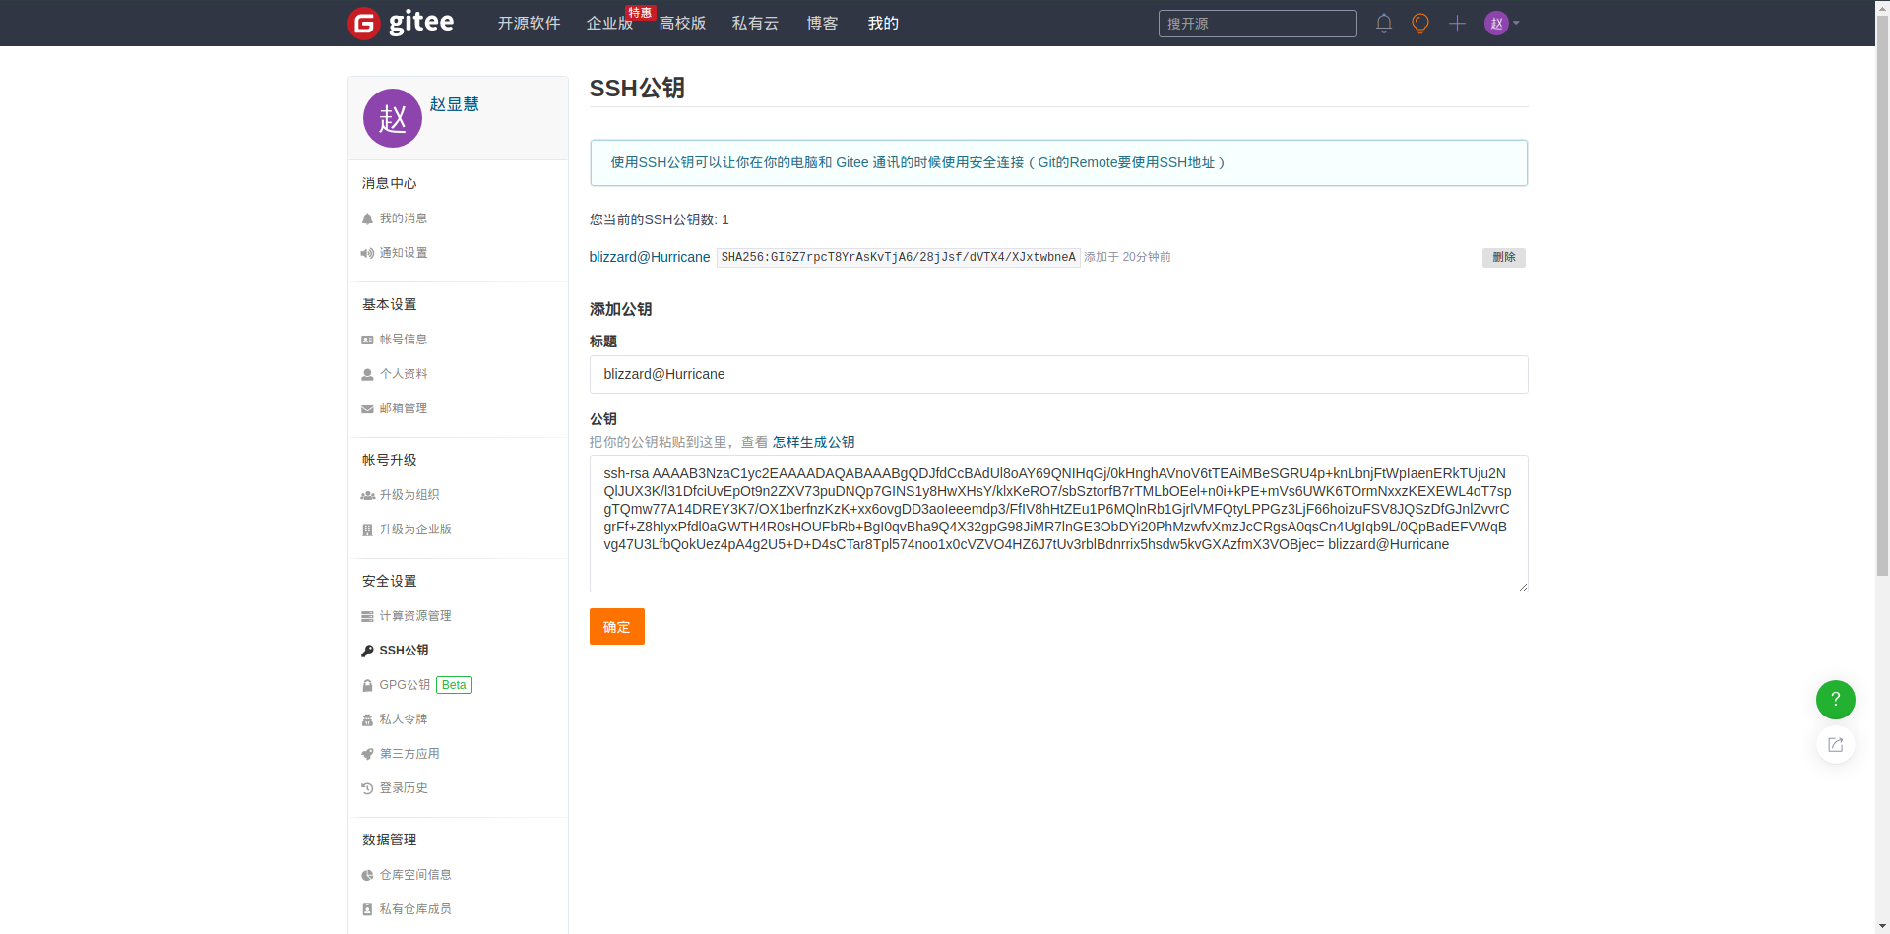Screen dimensions: 1890x934
Task: Click inside the 标题 title input field
Action: (x=1058, y=374)
